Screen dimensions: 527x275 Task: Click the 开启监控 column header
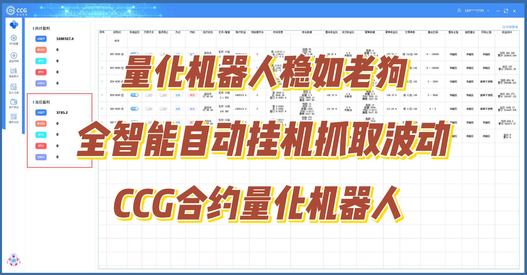(x=134, y=32)
